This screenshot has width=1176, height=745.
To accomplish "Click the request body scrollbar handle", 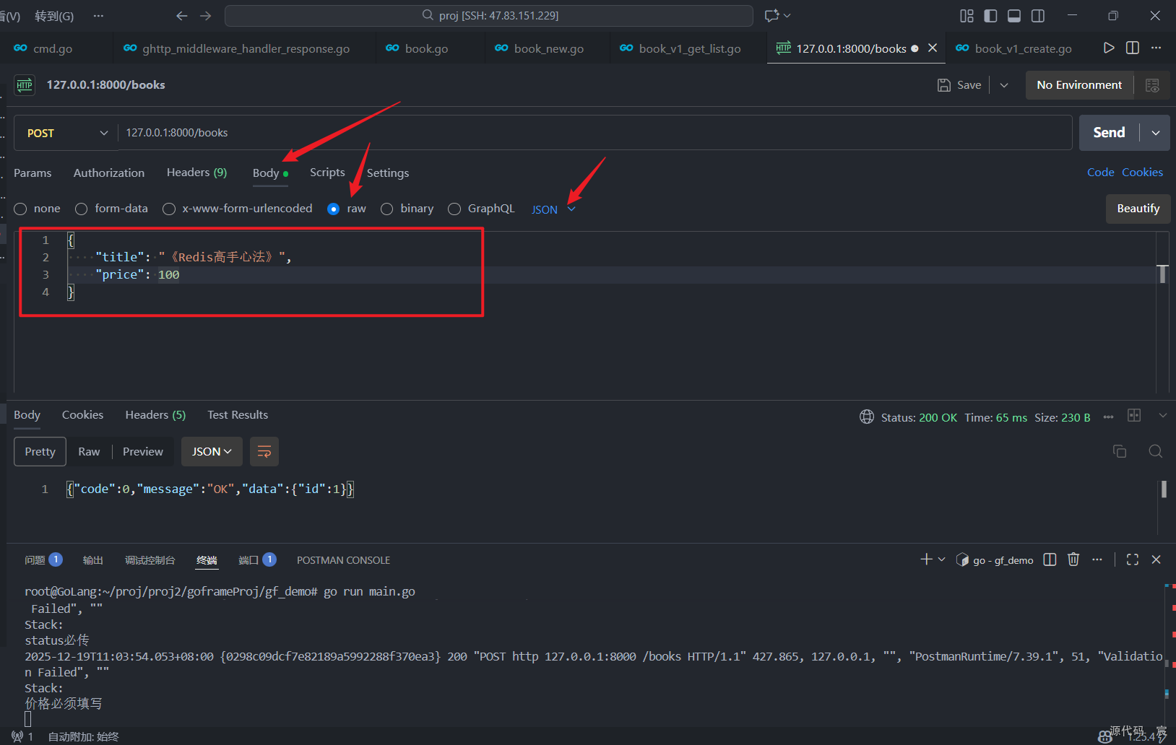I will click(x=1163, y=274).
